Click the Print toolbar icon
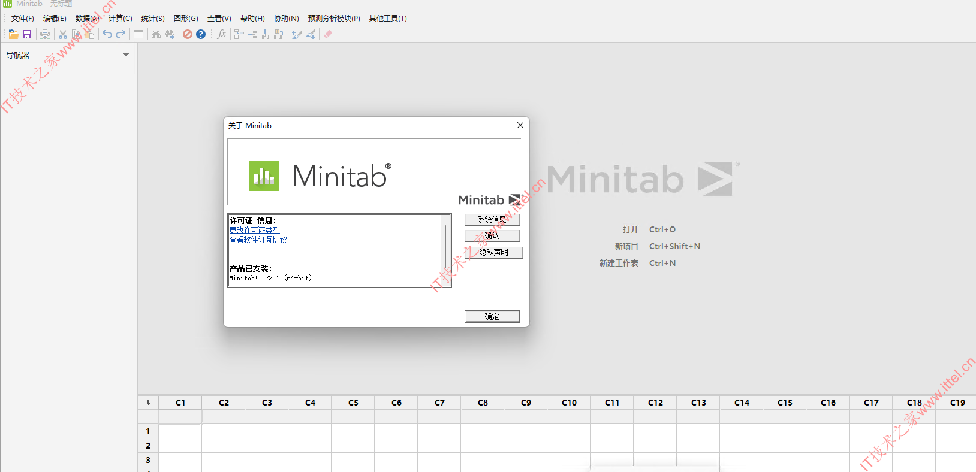 click(x=45, y=34)
